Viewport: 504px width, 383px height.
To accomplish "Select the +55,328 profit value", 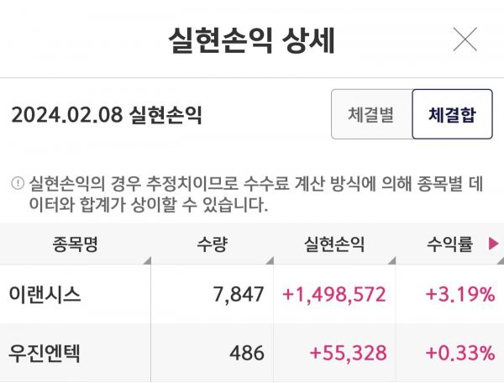I will (x=348, y=353).
